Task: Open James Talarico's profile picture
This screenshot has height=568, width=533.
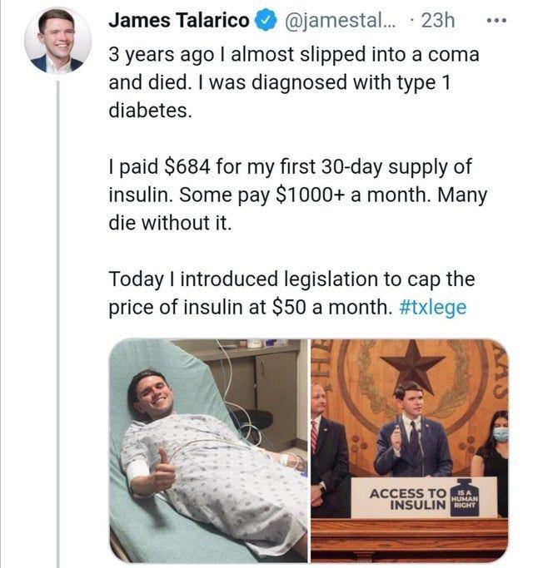Action: click(57, 41)
